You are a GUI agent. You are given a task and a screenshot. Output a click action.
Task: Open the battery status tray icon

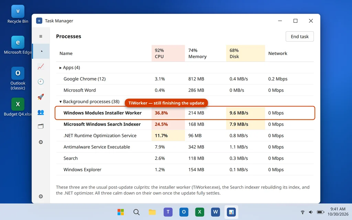pos(320,212)
